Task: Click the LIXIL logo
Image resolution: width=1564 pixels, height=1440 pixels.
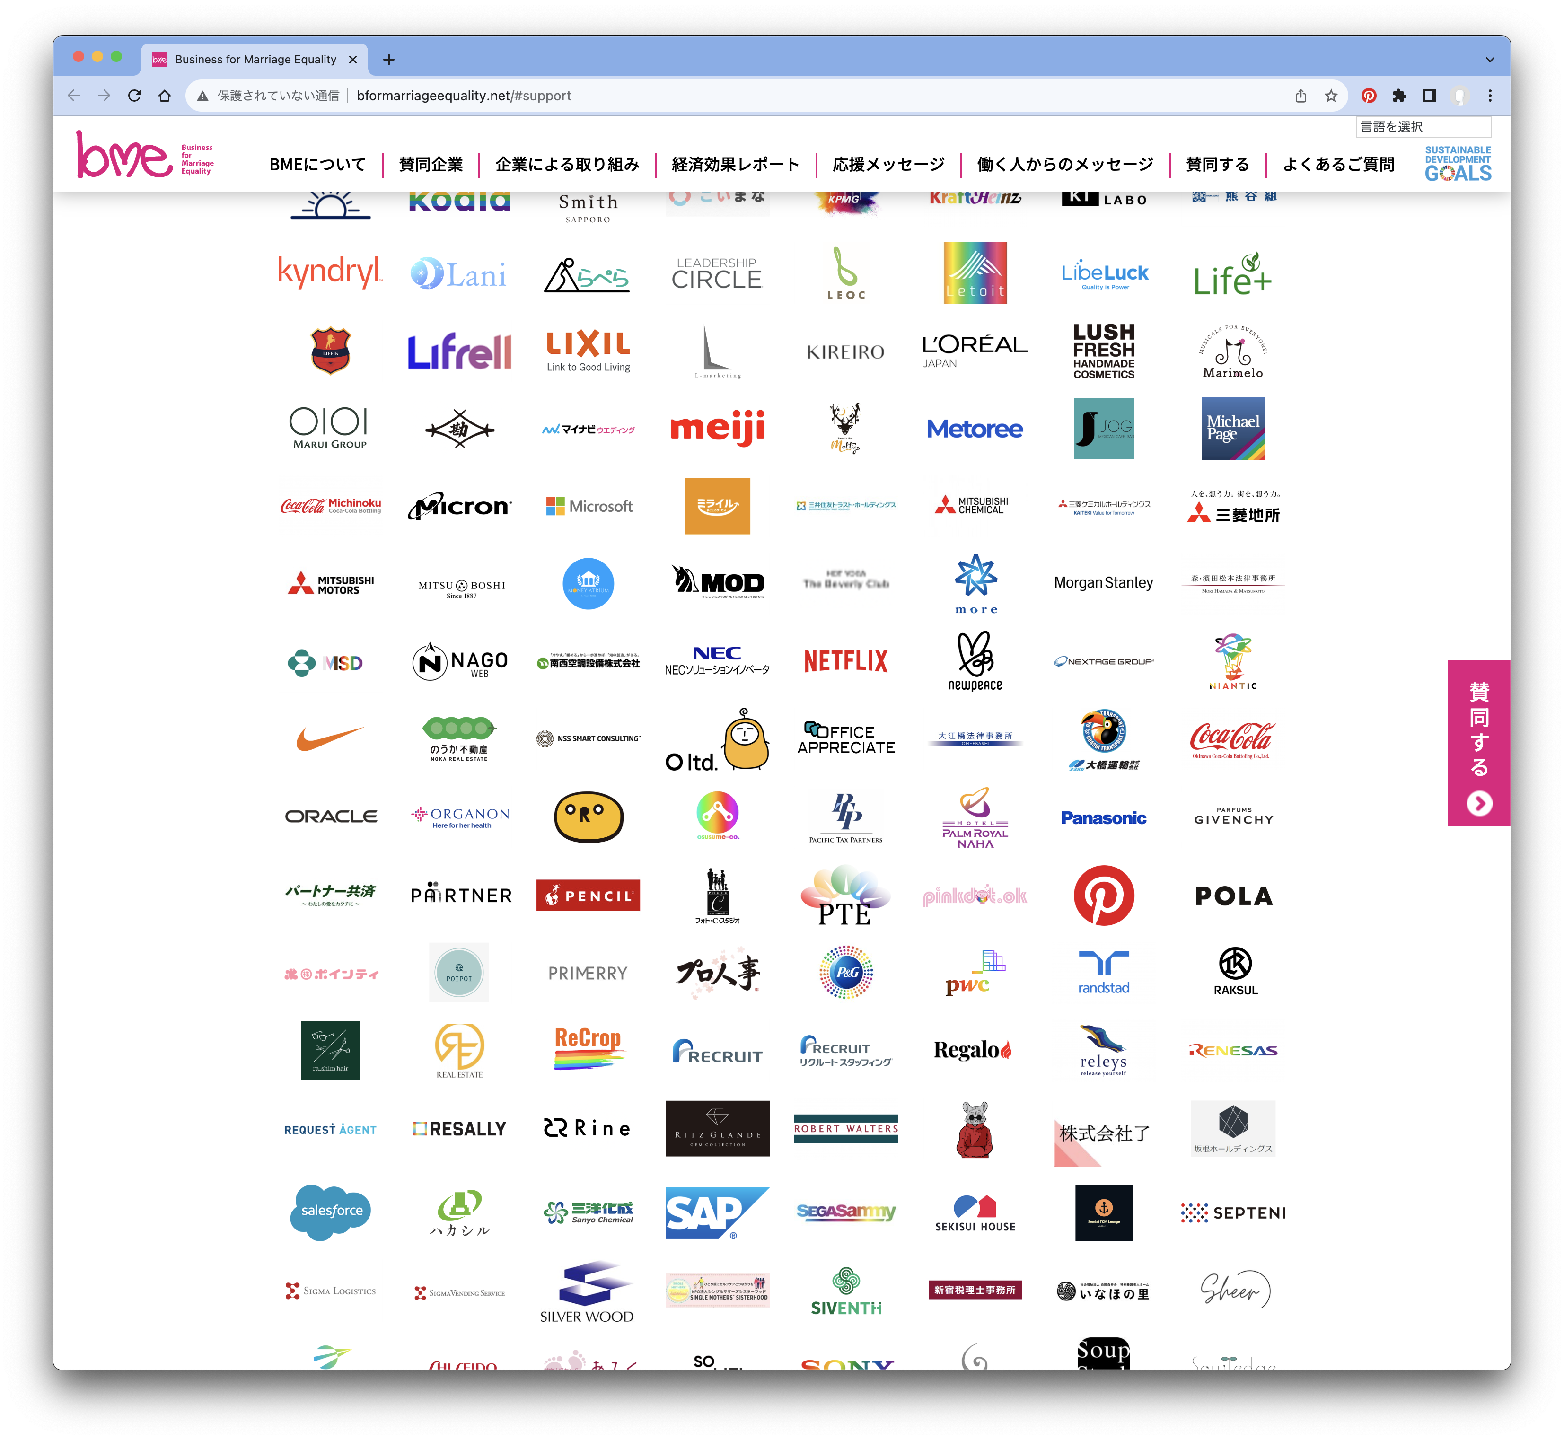Action: 589,351
